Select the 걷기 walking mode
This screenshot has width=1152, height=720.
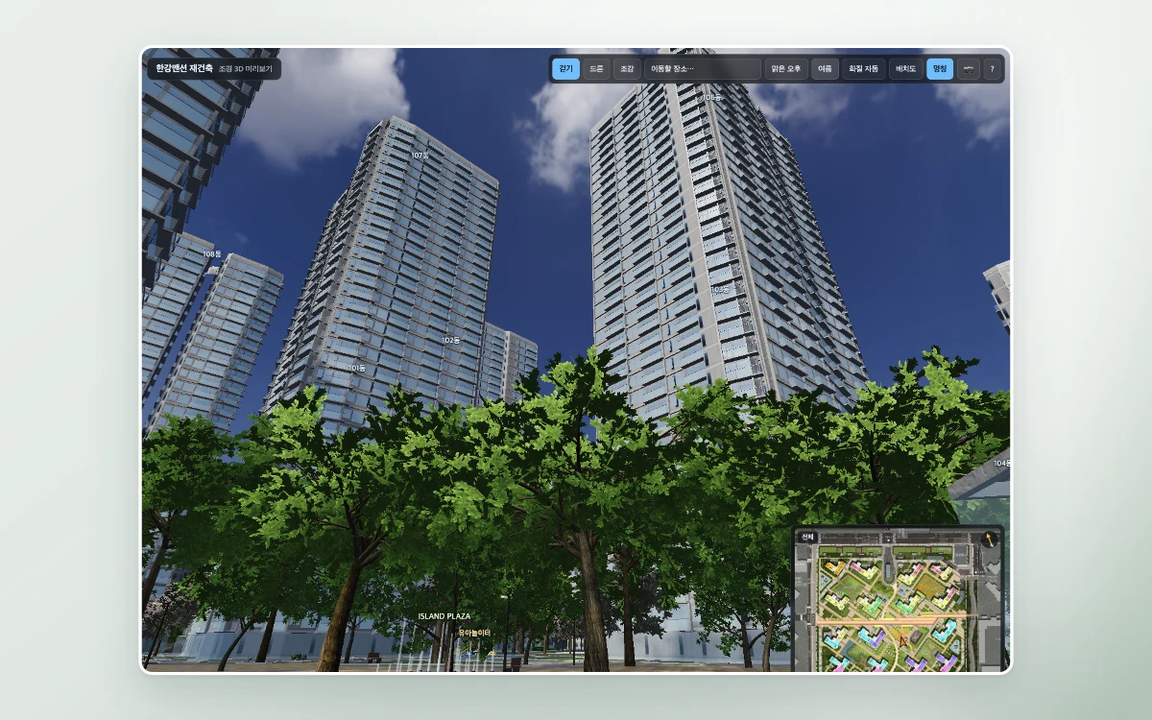click(565, 69)
